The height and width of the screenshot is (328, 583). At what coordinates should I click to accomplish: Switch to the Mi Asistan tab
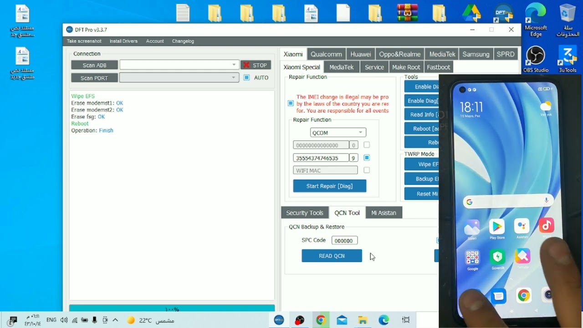tap(384, 213)
